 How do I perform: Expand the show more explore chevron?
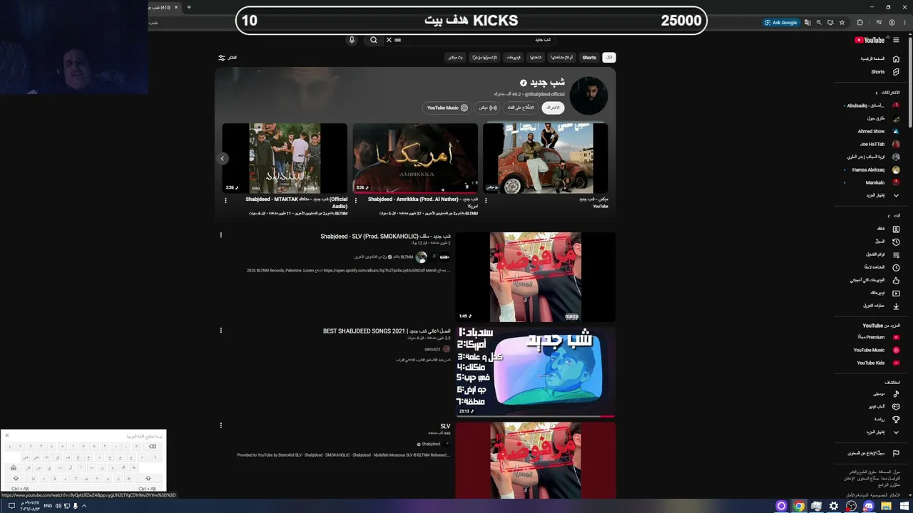tap(897, 432)
